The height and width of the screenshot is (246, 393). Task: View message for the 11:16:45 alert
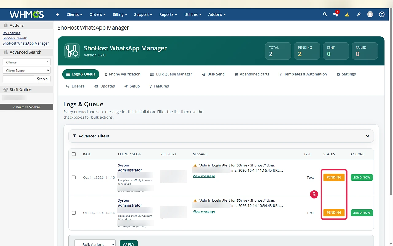pyautogui.click(x=204, y=176)
